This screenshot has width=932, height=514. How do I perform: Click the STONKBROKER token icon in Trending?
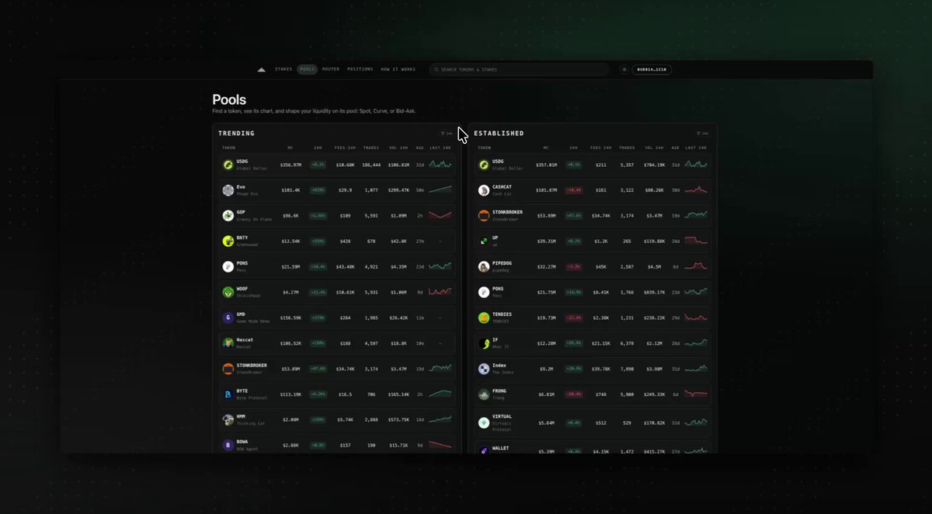228,368
